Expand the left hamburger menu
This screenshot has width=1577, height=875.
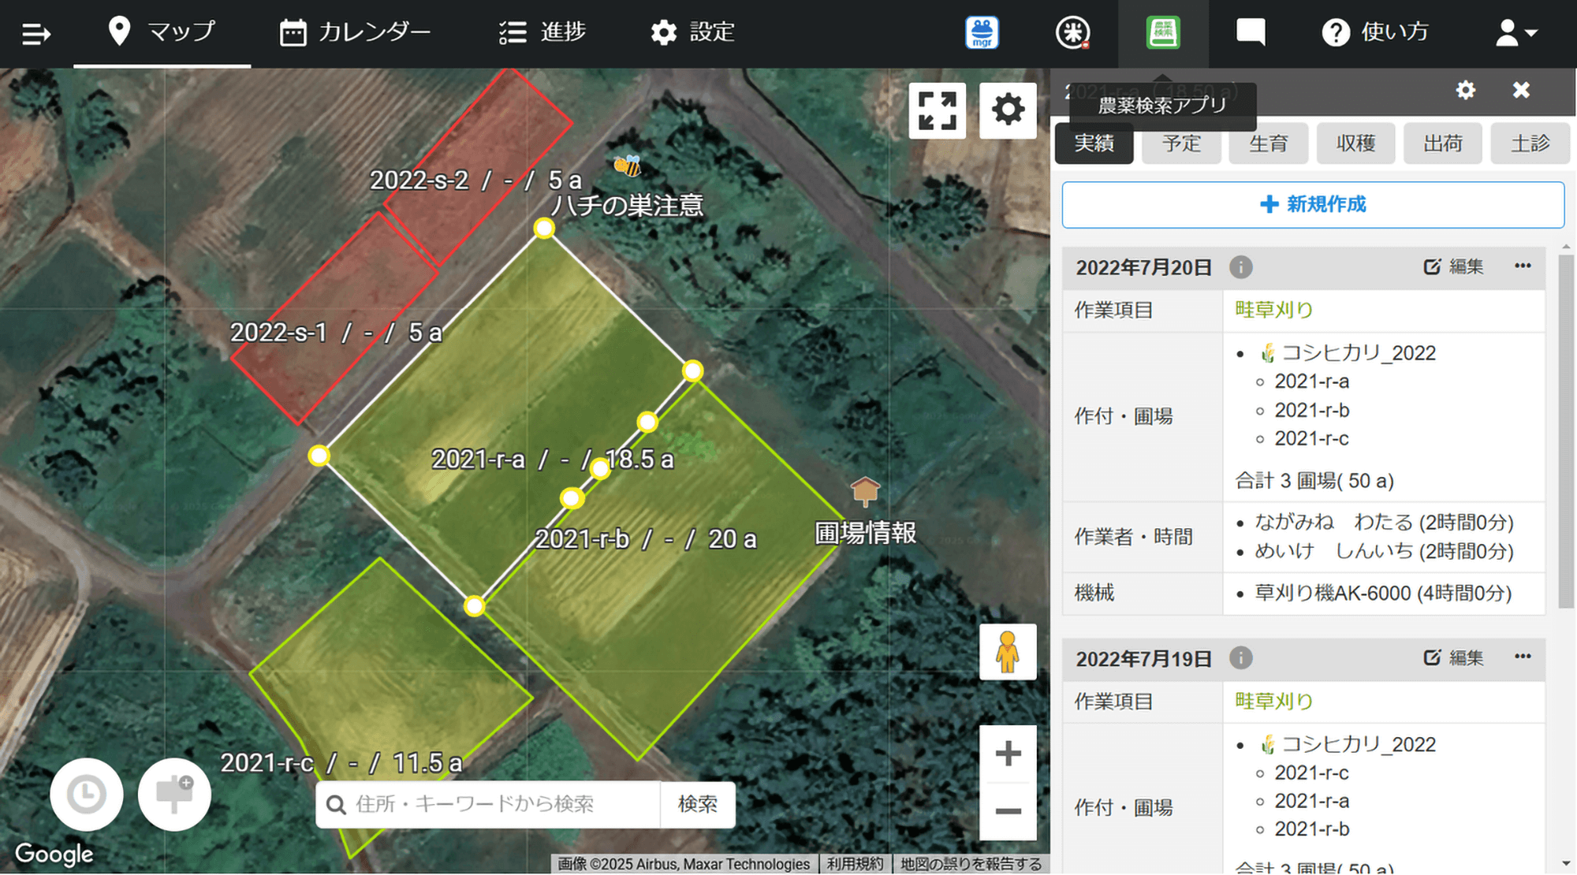(x=36, y=34)
